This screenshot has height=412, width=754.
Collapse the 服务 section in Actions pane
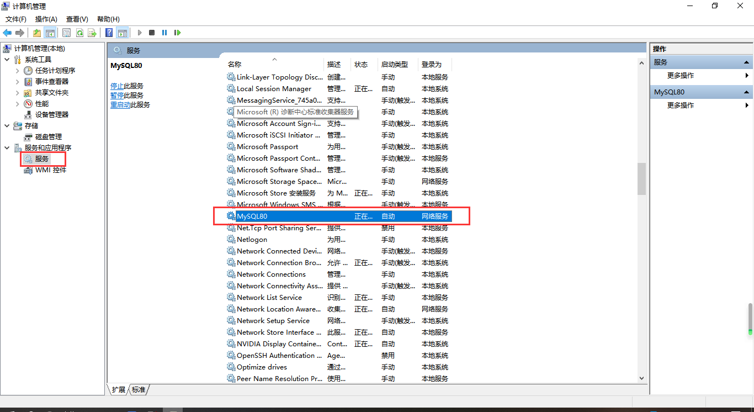[747, 62]
